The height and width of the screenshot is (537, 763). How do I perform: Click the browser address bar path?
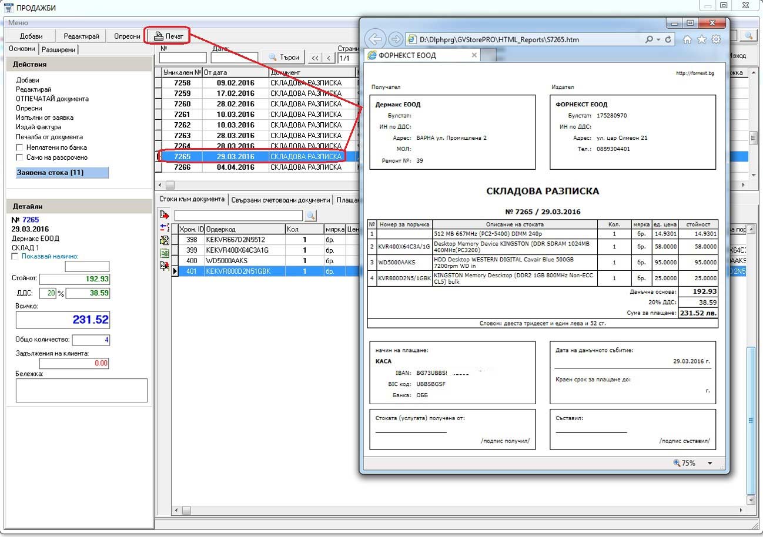499,39
